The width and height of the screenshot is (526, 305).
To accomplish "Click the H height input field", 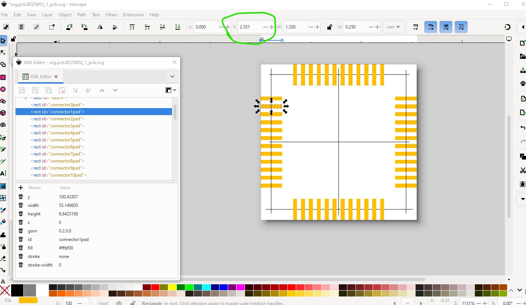I will pyautogui.click(x=355, y=27).
